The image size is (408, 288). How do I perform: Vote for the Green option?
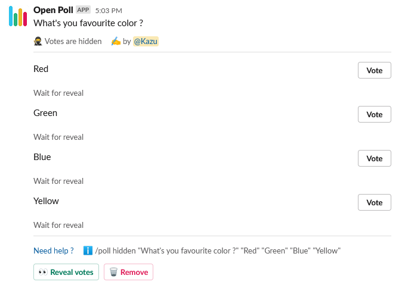tap(374, 114)
